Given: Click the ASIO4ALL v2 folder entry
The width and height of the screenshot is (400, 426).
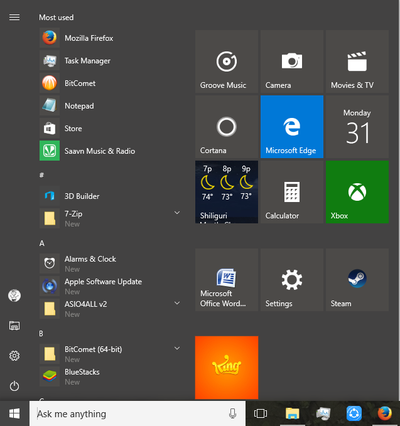Looking at the screenshot, I should tap(110, 309).
